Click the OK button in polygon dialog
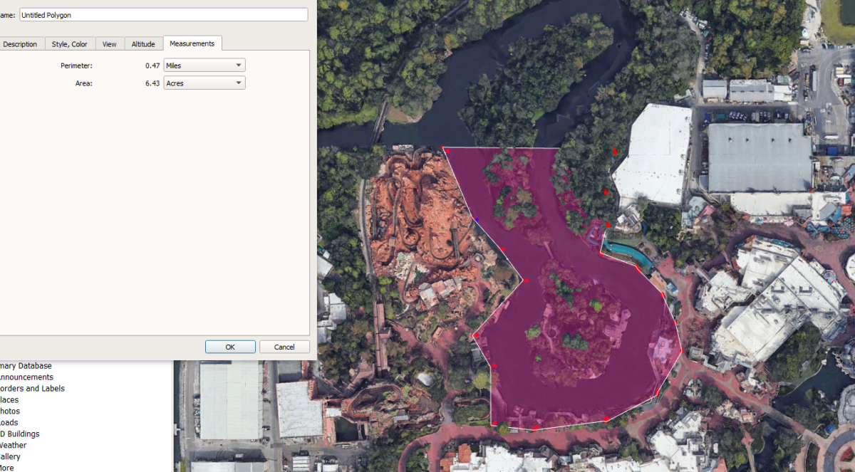Viewport: 855px width, 472px height. click(230, 347)
